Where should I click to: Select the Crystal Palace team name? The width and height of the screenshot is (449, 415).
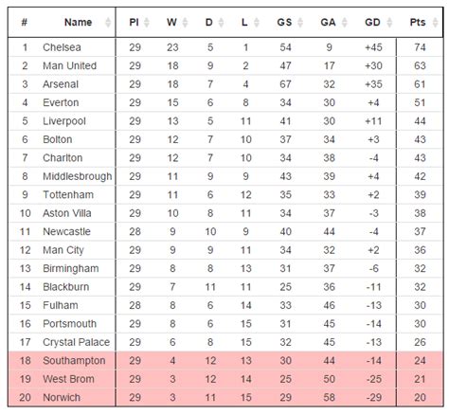click(77, 342)
